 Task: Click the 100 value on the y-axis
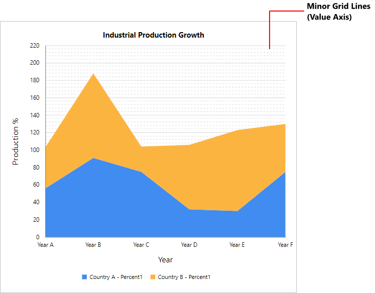click(x=34, y=150)
